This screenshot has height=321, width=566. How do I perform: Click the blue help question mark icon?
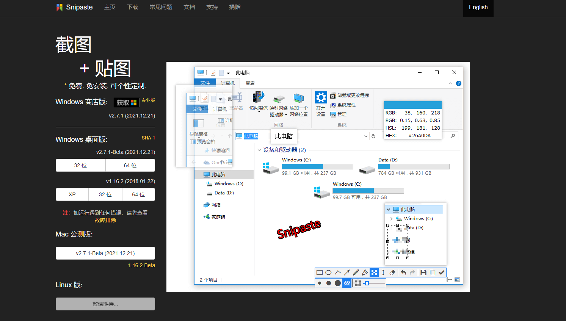pyautogui.click(x=459, y=83)
